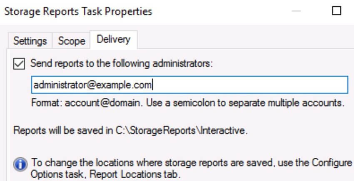Click the 'To change the locations' info message
The height and width of the screenshot is (181, 354).
[x=192, y=168]
